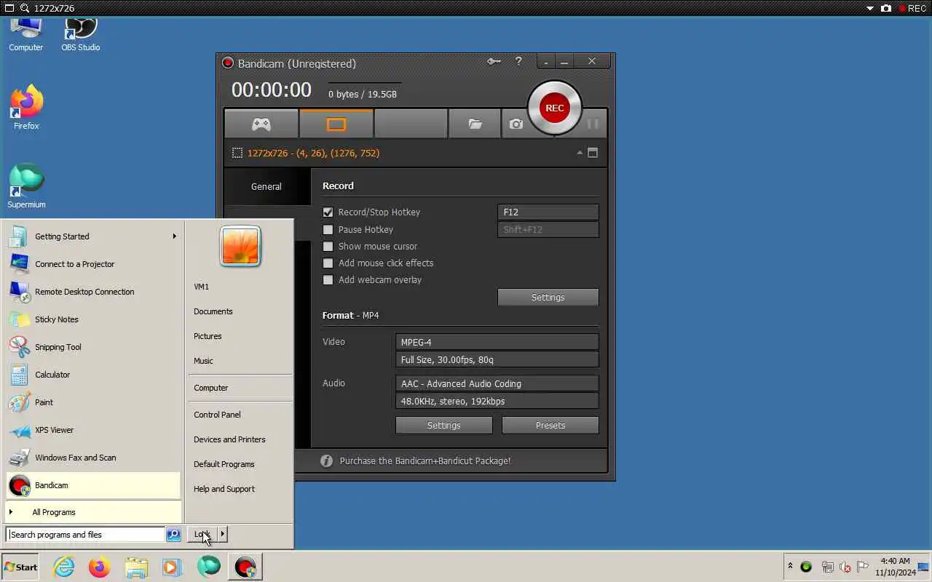Open the output folder icon in Bandicam
This screenshot has height=582, width=932.
point(475,124)
